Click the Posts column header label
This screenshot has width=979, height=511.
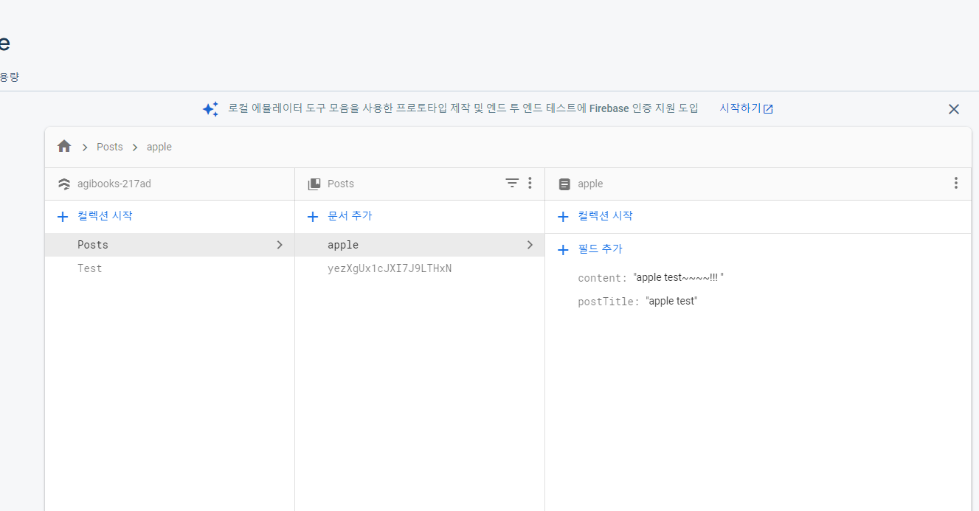pyautogui.click(x=341, y=184)
